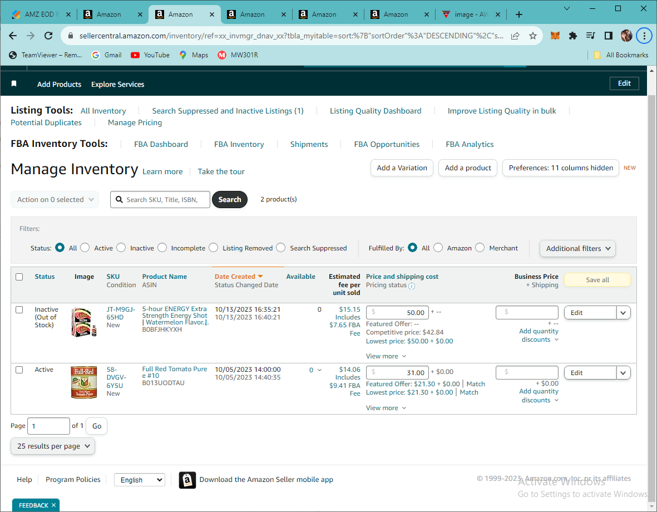Select the Full Red Tomato Puree row checkbox
The width and height of the screenshot is (657, 512).
tap(19, 370)
